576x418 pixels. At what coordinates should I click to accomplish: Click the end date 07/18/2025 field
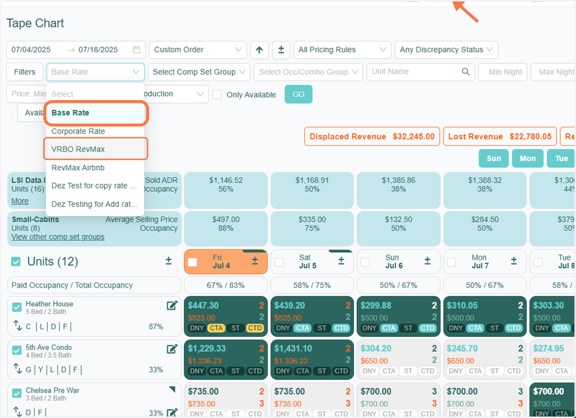pos(98,50)
